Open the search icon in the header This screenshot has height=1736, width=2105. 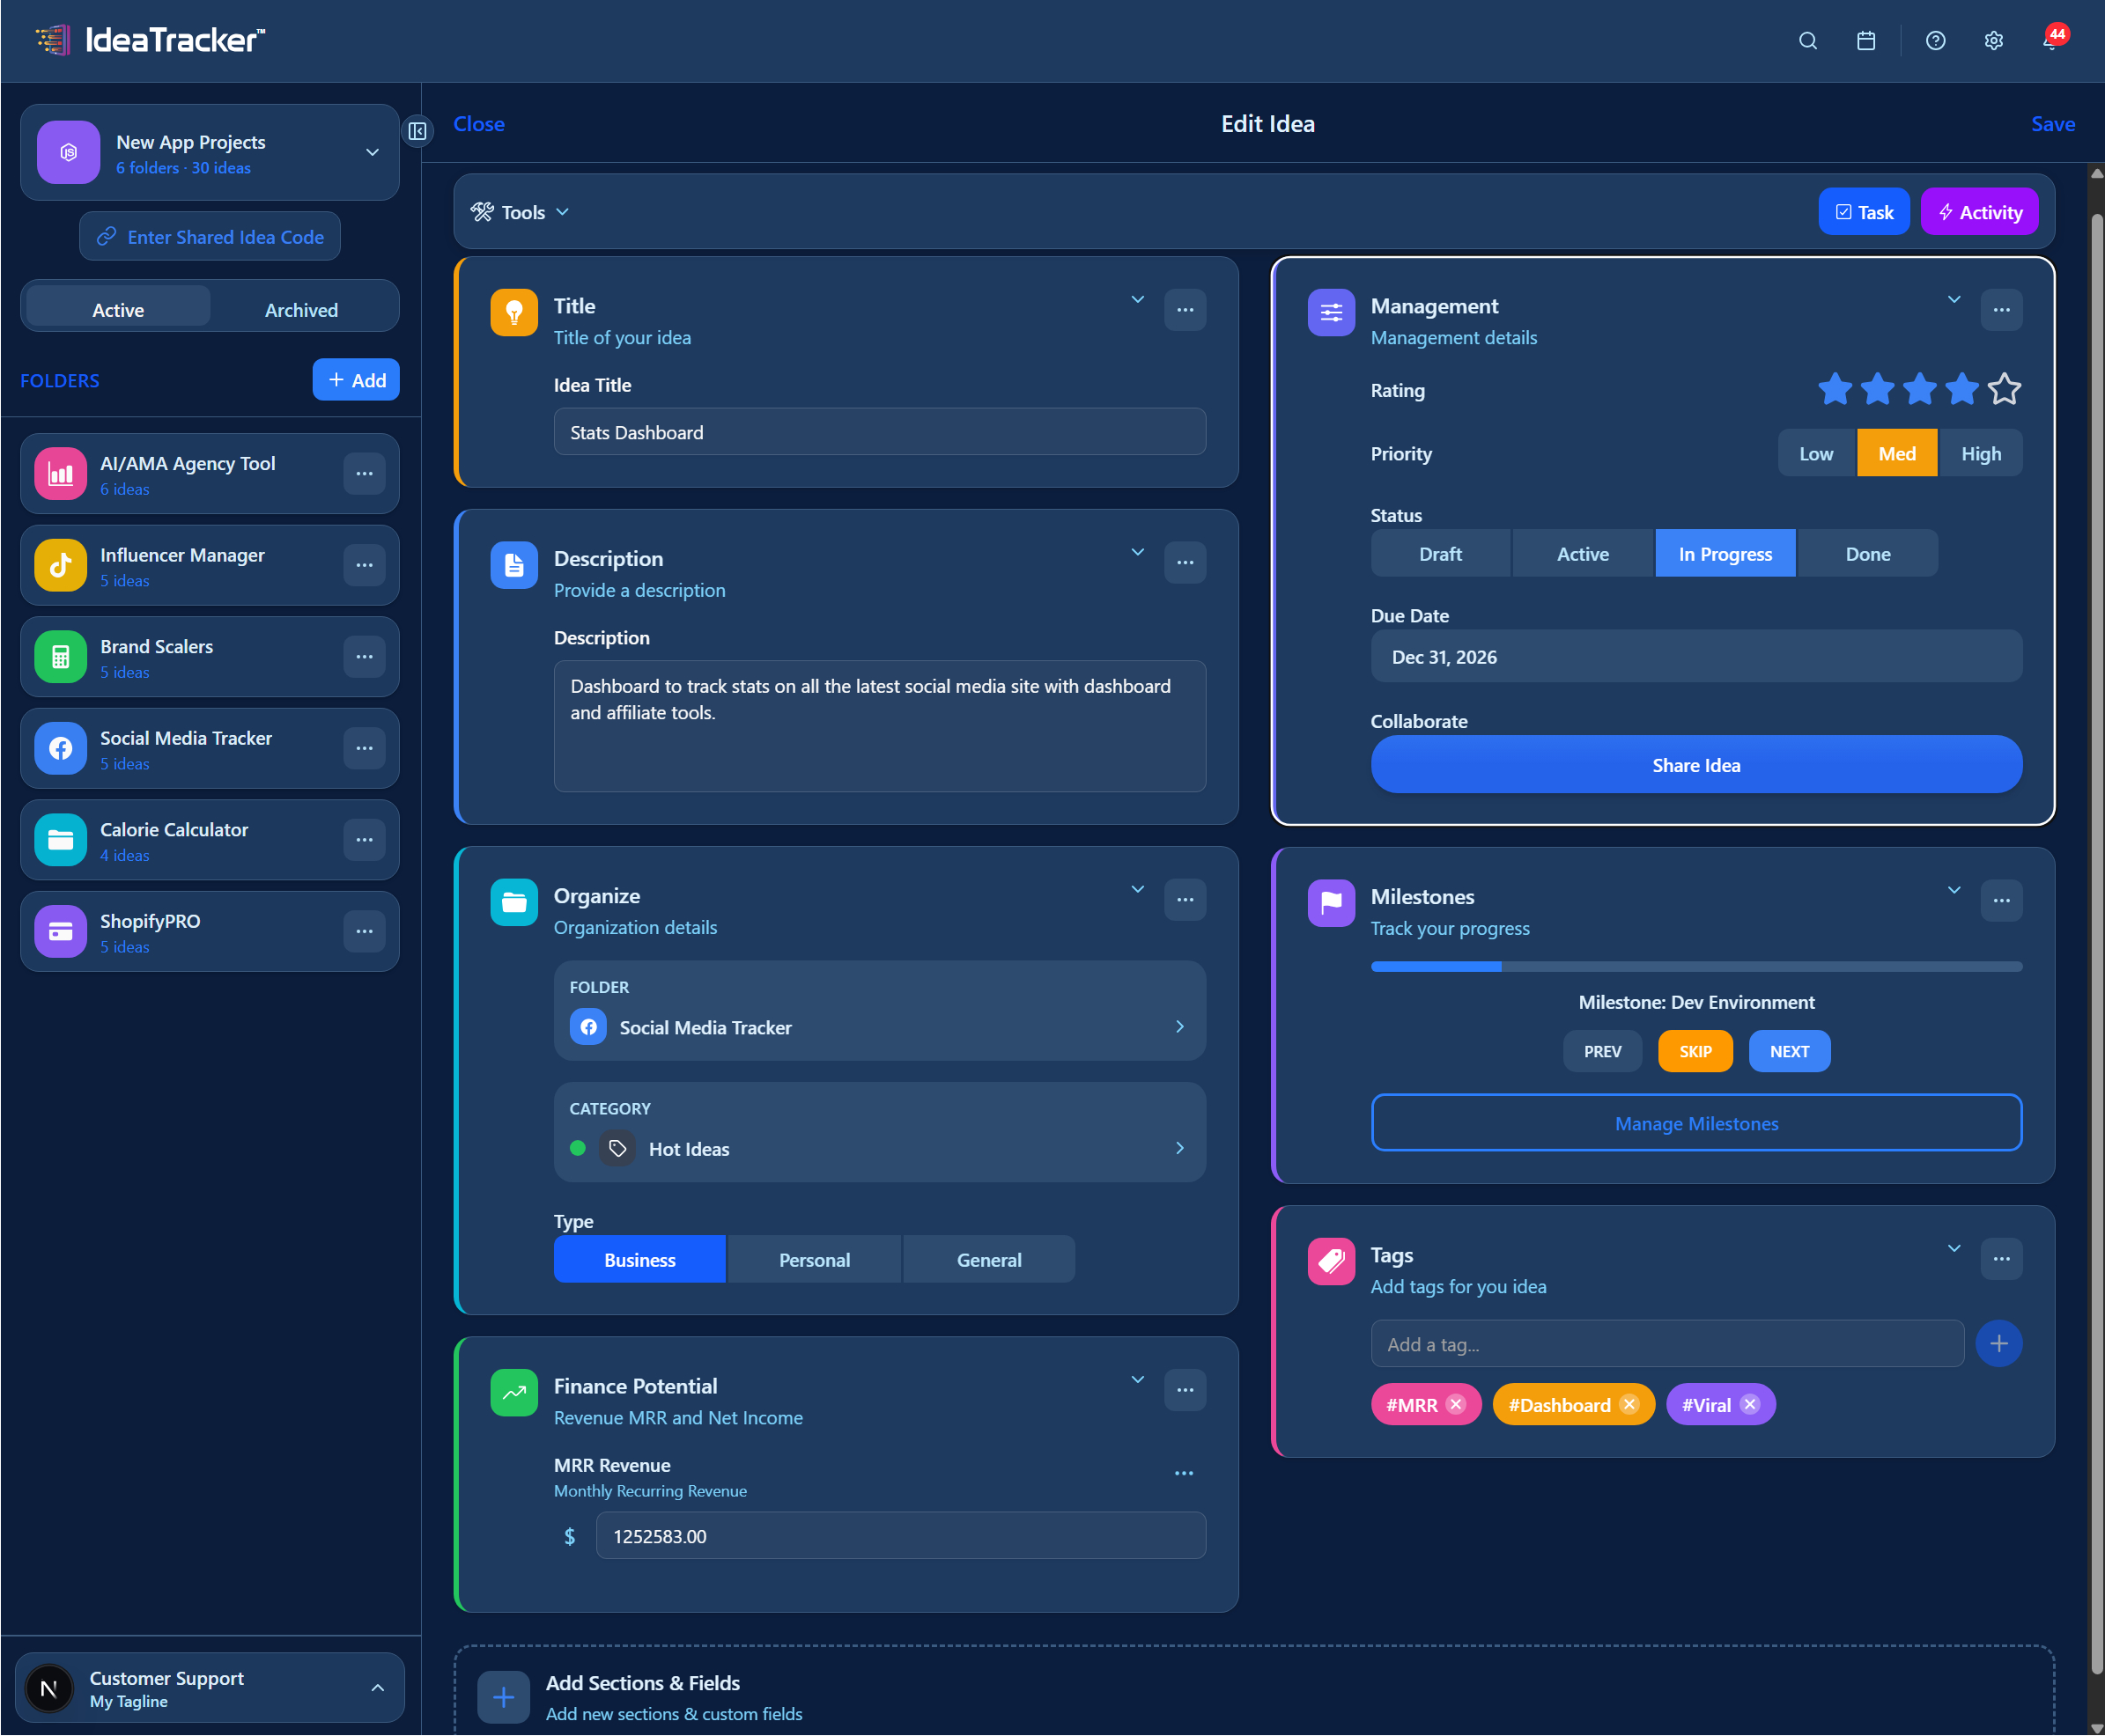[x=1806, y=41]
